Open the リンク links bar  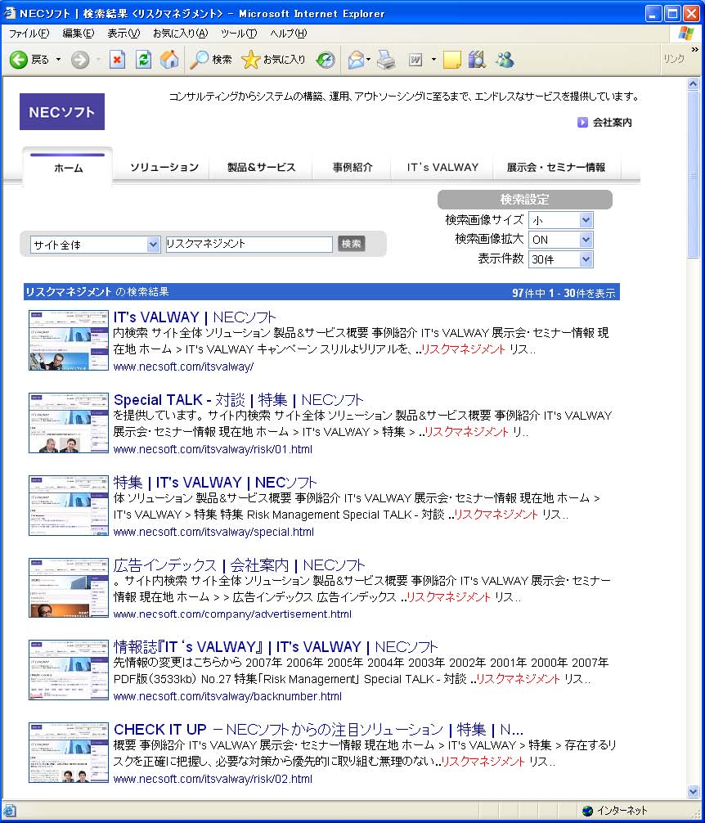coord(674,59)
